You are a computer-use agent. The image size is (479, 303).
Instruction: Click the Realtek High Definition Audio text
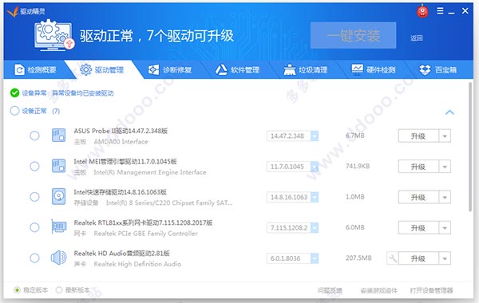137,264
